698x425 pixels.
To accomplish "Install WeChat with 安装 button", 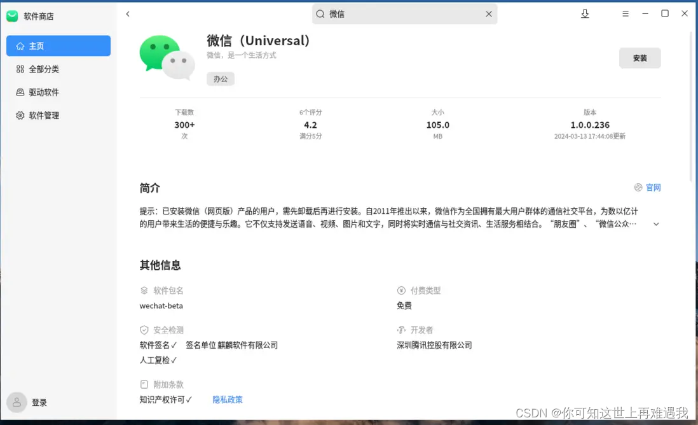I will click(x=640, y=58).
